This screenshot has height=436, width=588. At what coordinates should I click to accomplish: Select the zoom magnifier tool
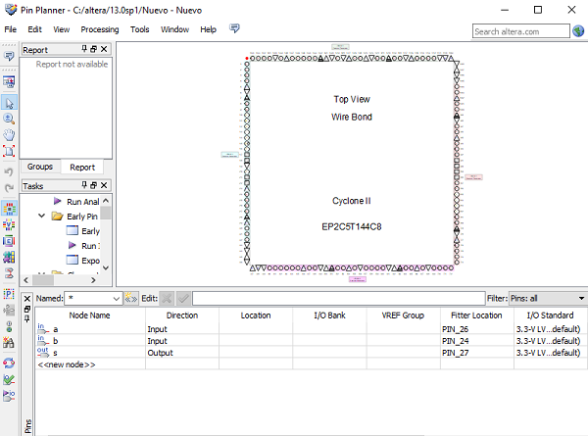click(x=9, y=119)
